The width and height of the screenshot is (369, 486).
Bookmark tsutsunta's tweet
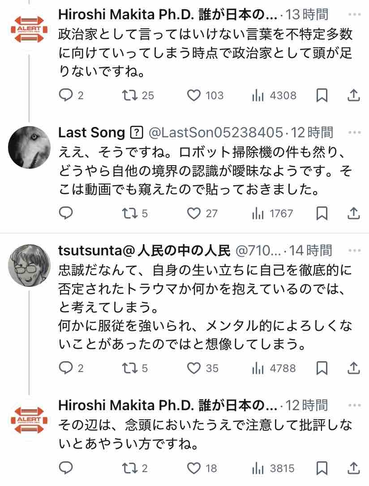point(322,368)
